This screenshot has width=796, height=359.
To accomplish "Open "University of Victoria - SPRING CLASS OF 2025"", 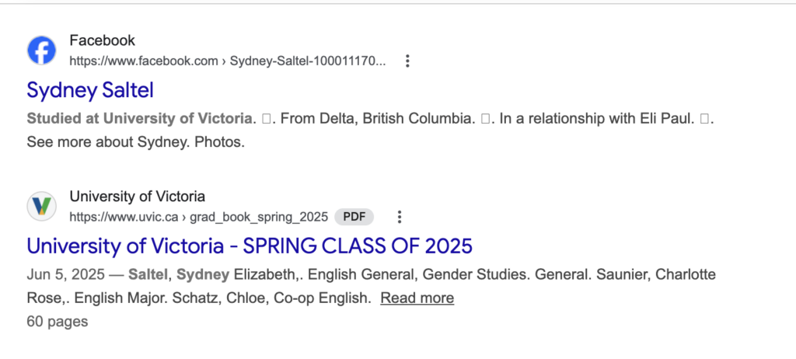I will pos(249,246).
